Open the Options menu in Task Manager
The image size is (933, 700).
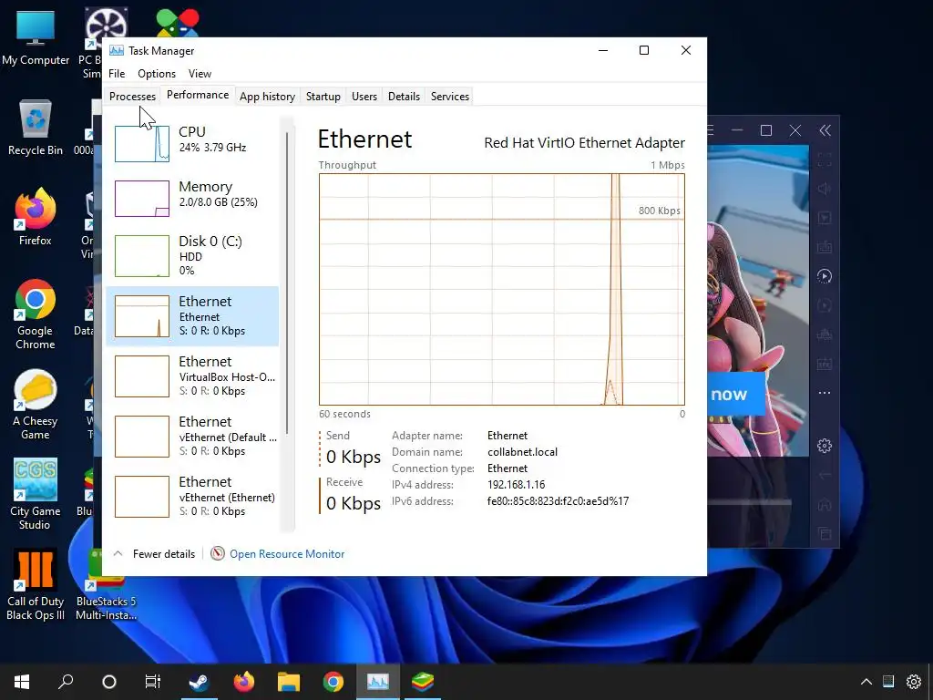157,74
